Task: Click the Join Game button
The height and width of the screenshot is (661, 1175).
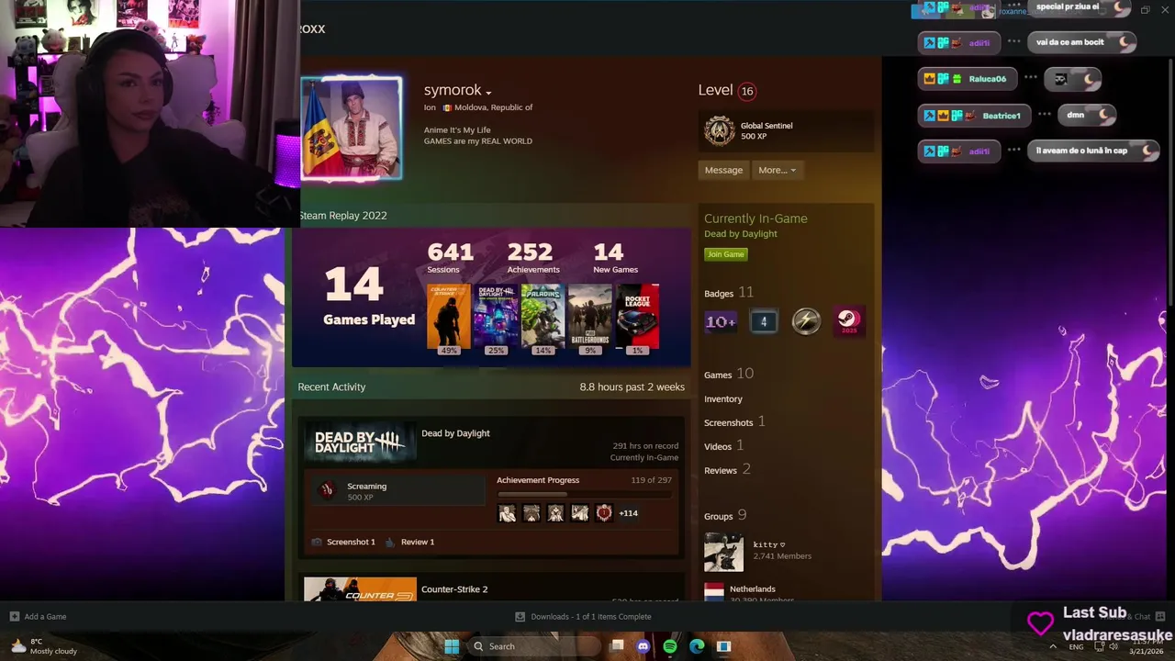Action: (x=725, y=254)
